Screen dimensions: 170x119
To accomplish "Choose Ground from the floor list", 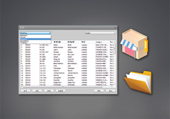I will tap(36, 37).
